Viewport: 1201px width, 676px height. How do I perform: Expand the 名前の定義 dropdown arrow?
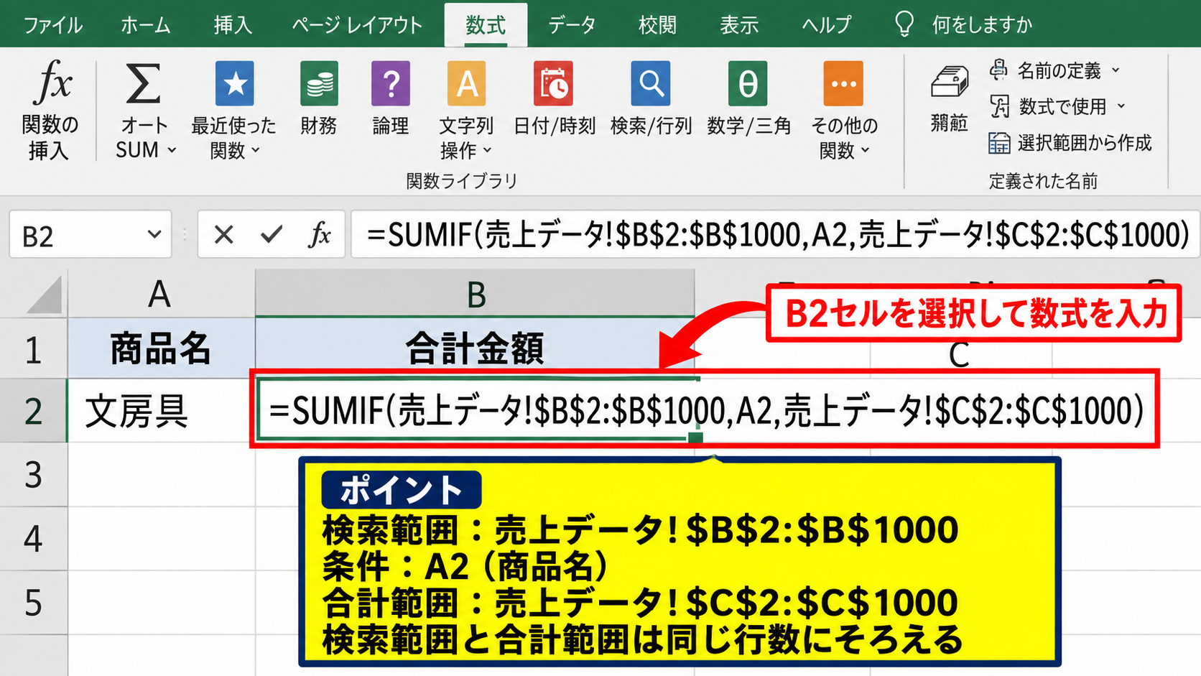[x=1116, y=70]
